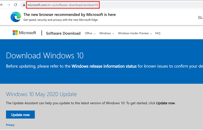
Task: Click the browser back arrow
Action: point(2,5)
